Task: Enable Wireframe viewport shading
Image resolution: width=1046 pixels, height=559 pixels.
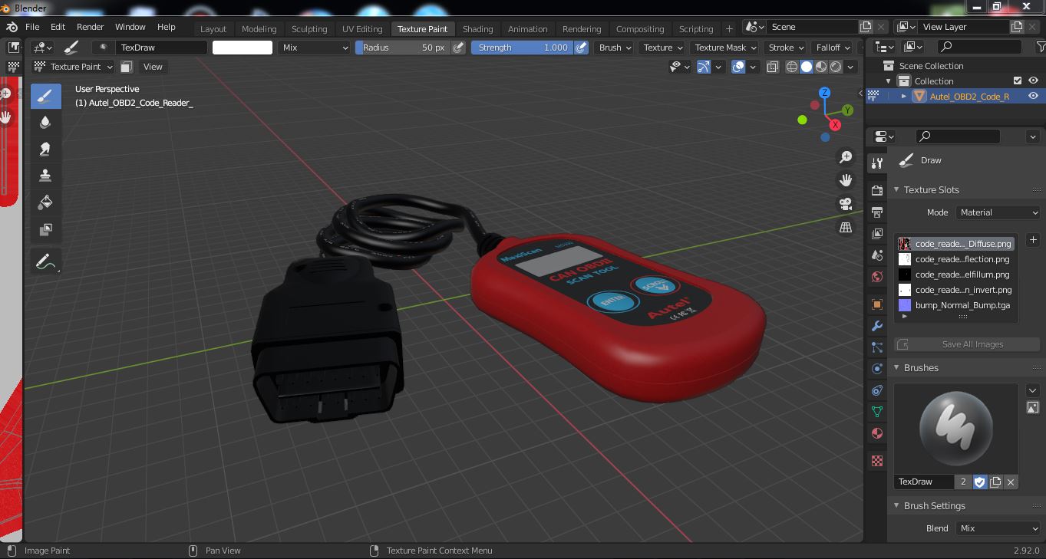Action: (x=792, y=67)
